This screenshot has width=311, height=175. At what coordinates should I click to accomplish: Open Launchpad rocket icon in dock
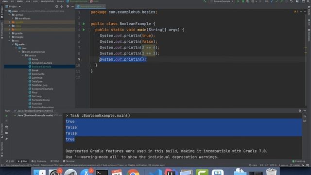(x=70, y=172)
